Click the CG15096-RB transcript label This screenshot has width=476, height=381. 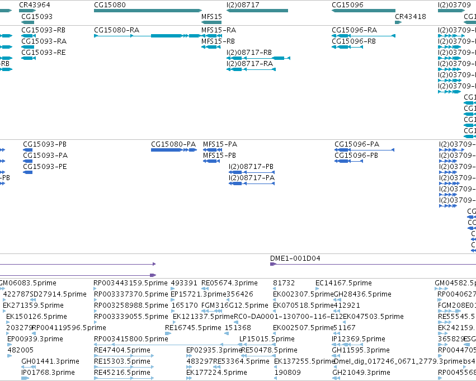(x=354, y=41)
